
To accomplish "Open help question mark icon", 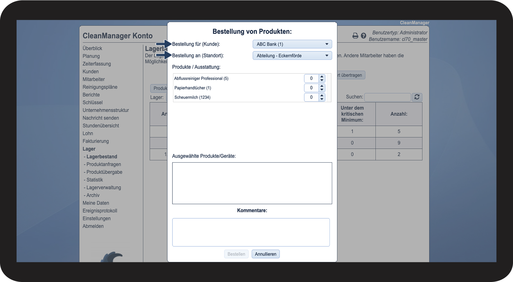I will coord(363,36).
